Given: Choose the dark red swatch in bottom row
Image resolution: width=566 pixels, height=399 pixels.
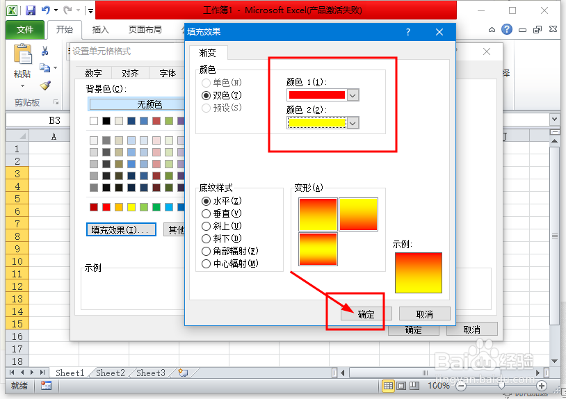Looking at the screenshot, I should pos(94,207).
